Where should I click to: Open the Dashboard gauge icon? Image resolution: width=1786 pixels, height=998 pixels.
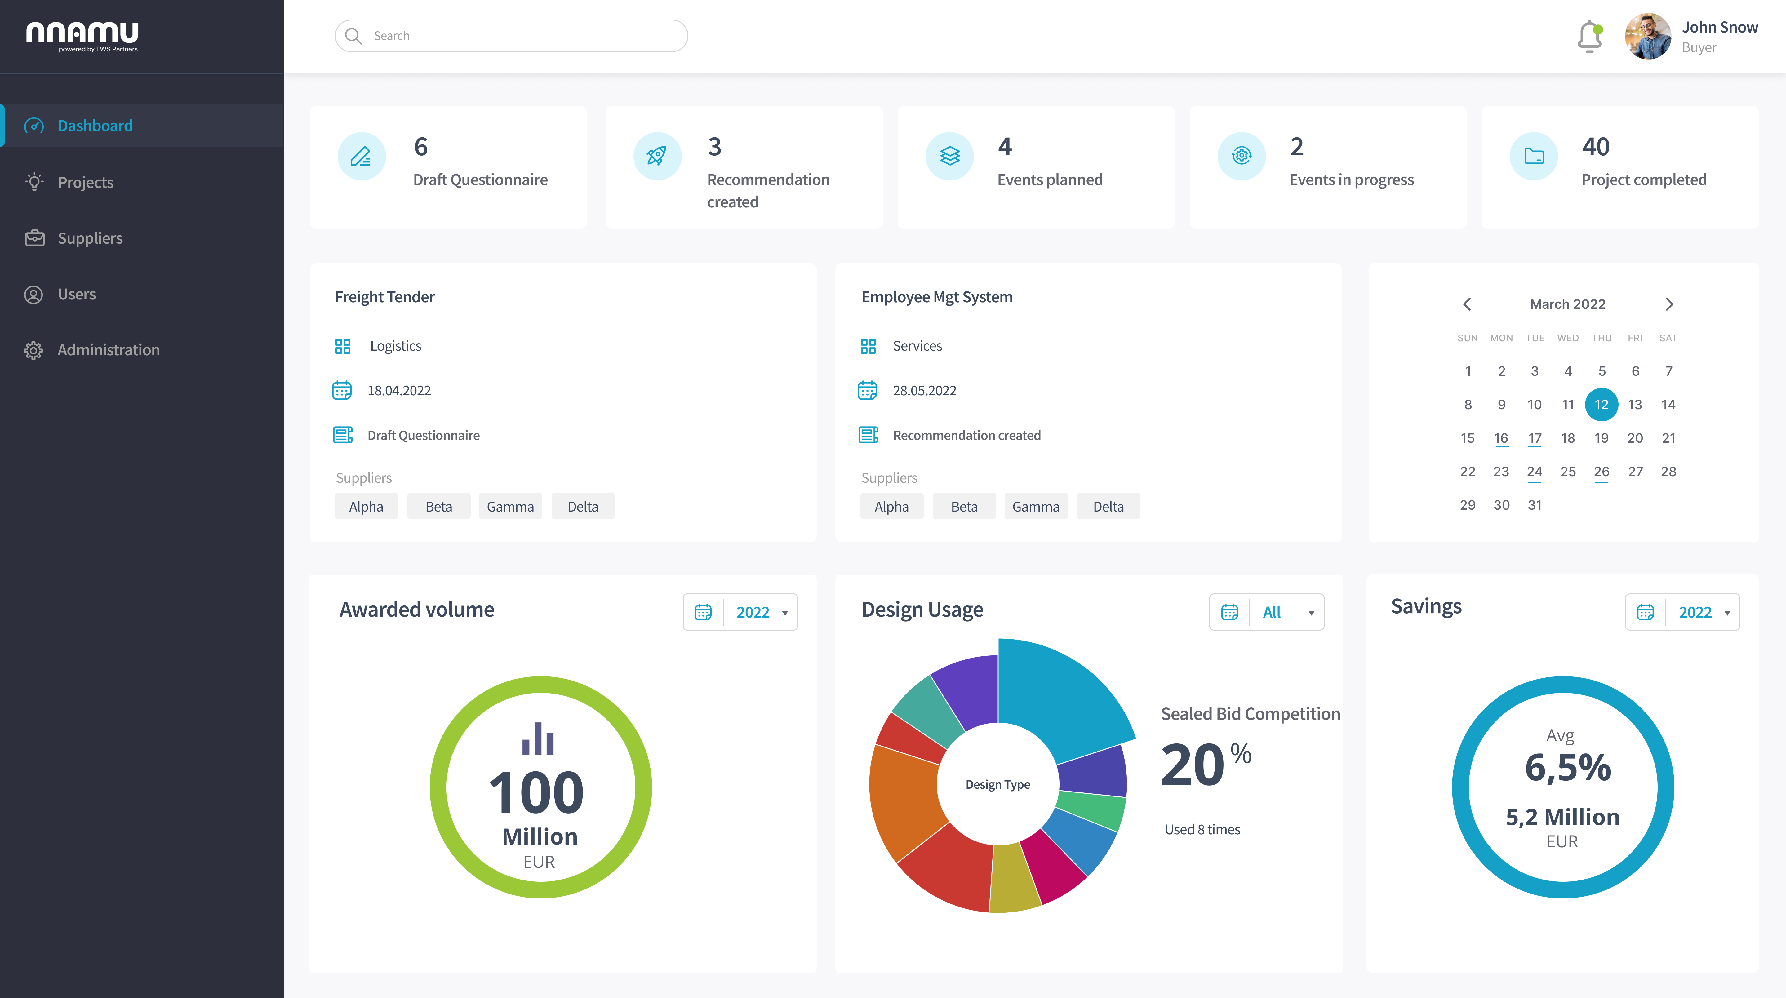34,126
